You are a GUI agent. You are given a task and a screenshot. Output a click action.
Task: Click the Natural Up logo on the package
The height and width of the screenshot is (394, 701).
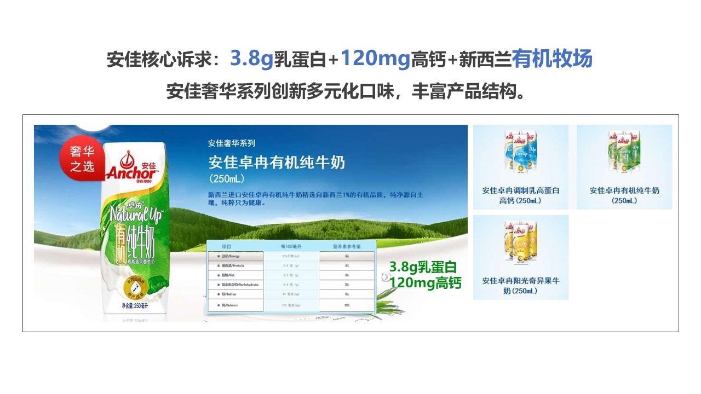[x=135, y=215]
